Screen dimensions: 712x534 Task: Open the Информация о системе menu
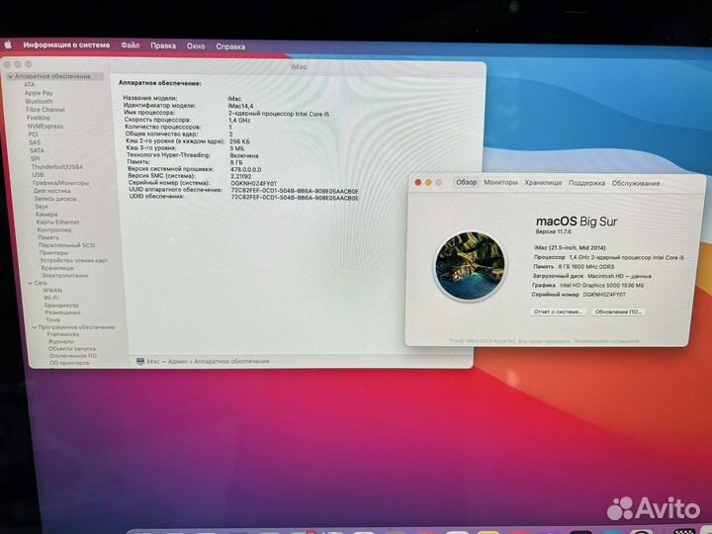coord(66,44)
